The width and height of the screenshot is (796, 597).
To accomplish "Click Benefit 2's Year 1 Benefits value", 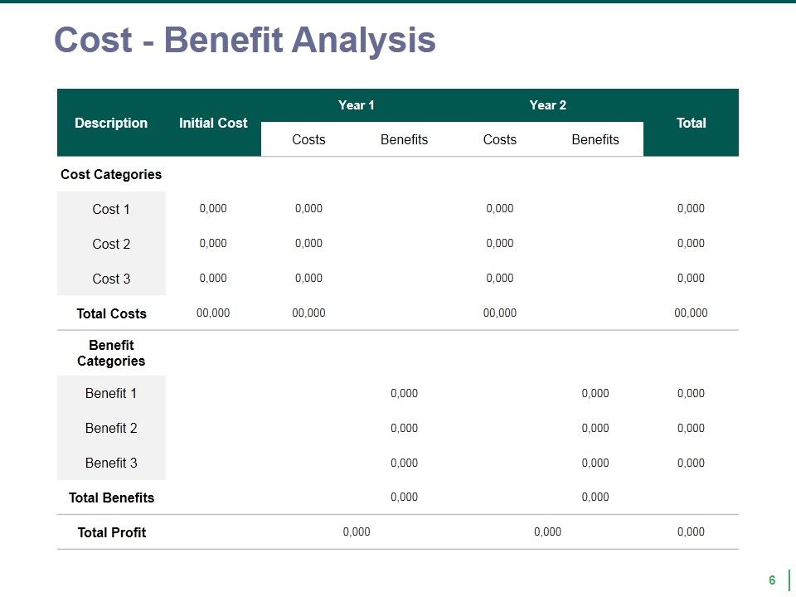I will (x=404, y=428).
